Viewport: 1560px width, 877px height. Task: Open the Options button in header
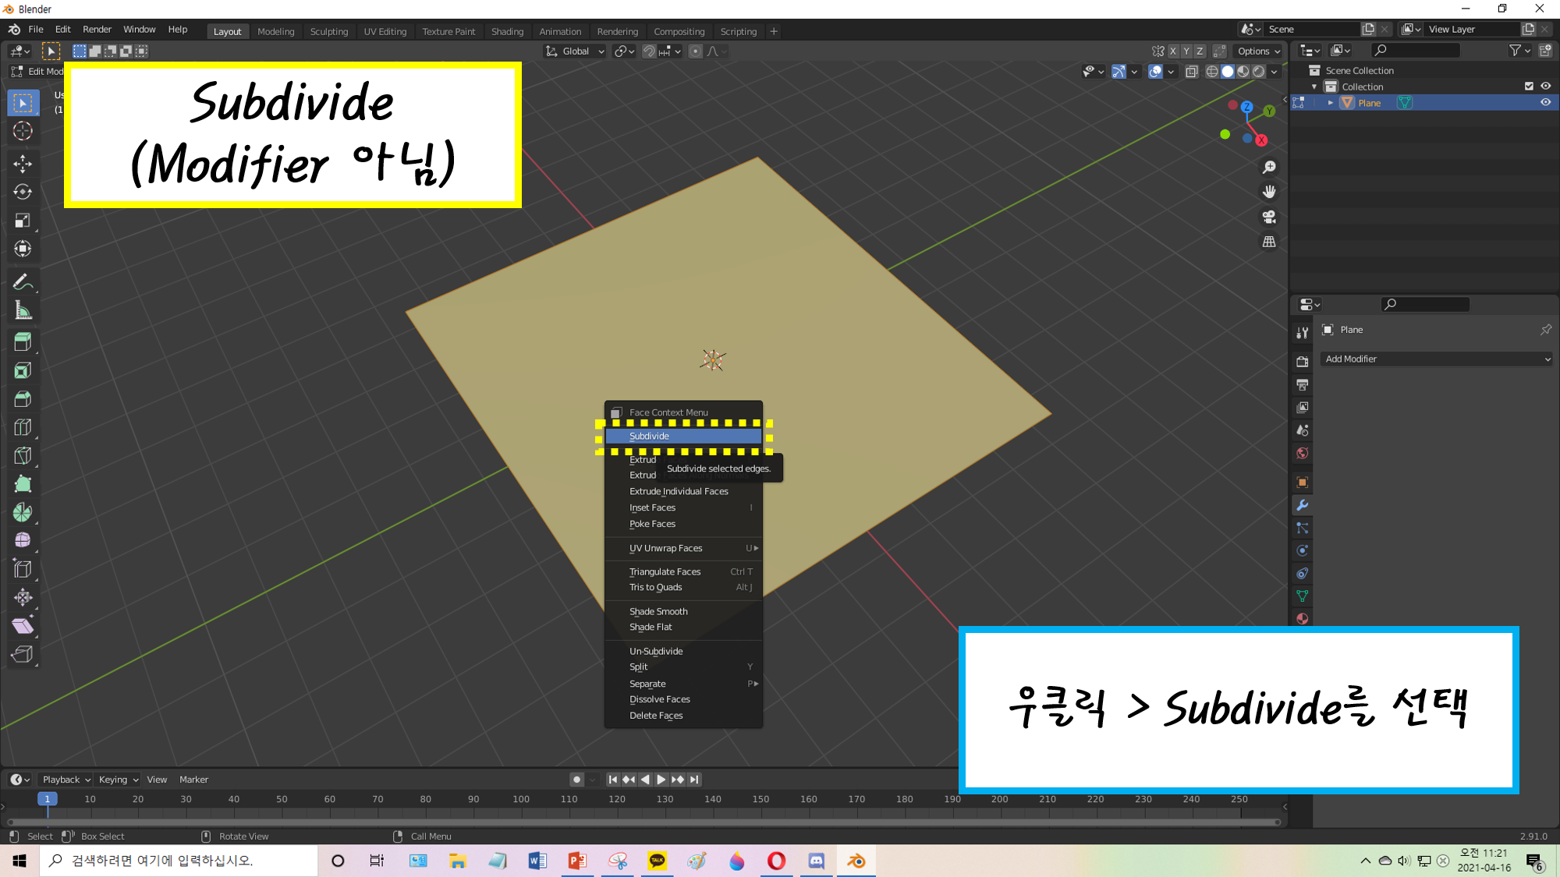[1259, 51]
